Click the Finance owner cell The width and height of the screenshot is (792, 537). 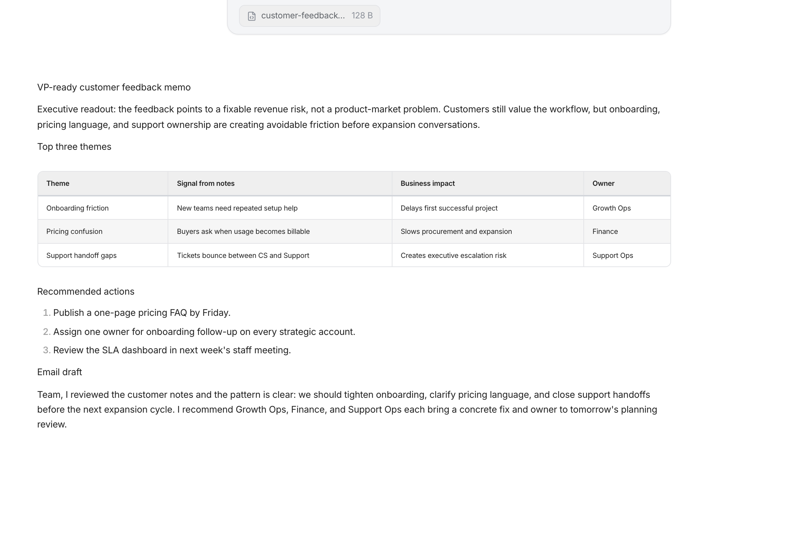[605, 231]
